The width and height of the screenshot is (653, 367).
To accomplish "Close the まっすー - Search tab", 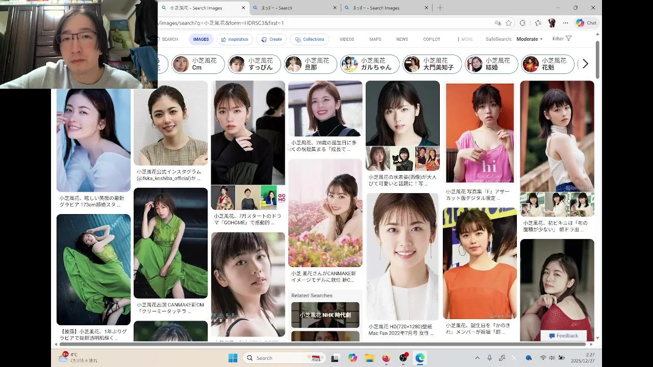I will point(335,8).
